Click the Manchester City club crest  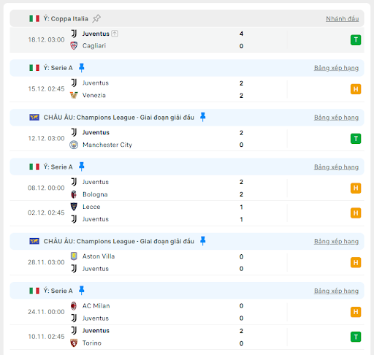point(74,145)
